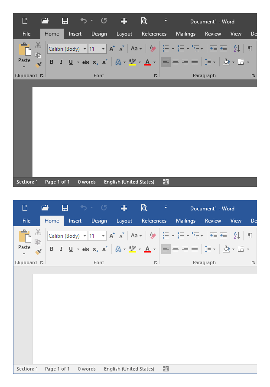Click 'English (United States)' in blue window status bar
The image size is (270, 387).
click(129, 369)
